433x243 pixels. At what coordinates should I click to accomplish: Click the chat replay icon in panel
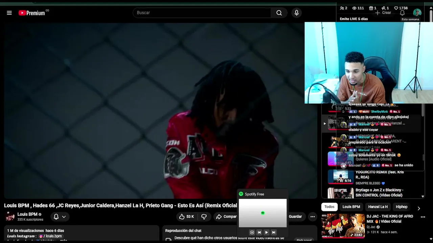coord(168,240)
